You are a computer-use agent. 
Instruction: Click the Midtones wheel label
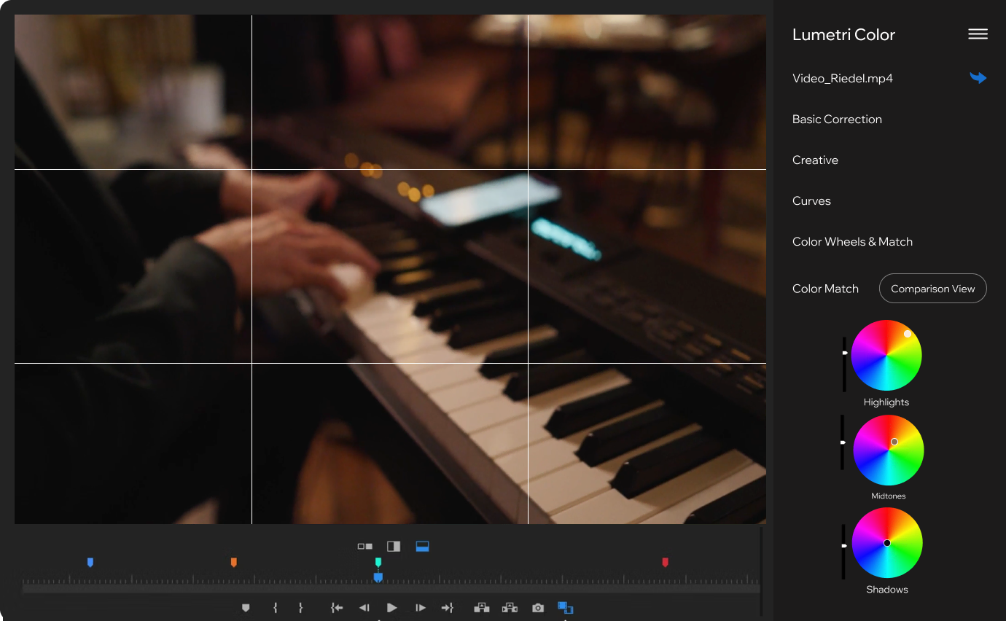(x=889, y=496)
